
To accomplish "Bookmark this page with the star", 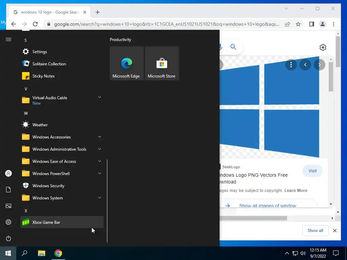I will point(298,24).
